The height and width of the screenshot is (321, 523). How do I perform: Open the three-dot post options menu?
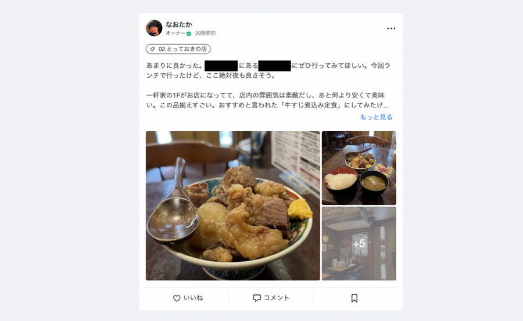pyautogui.click(x=391, y=28)
